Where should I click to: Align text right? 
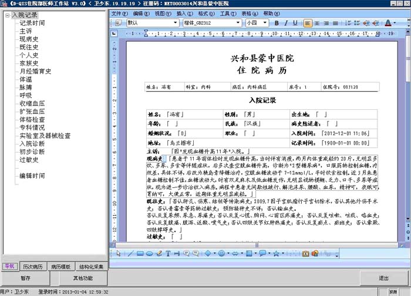(326, 23)
